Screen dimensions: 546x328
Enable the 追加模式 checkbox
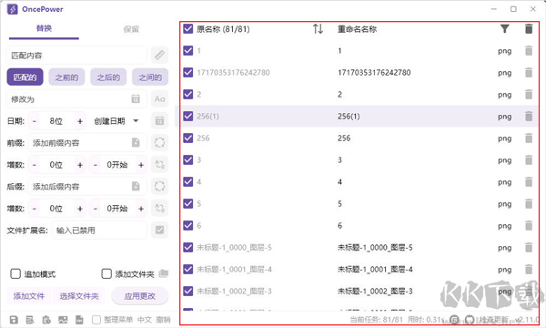(x=15, y=274)
